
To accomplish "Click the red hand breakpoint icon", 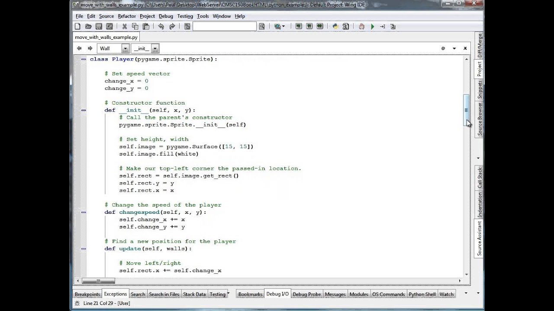I will point(361,26).
